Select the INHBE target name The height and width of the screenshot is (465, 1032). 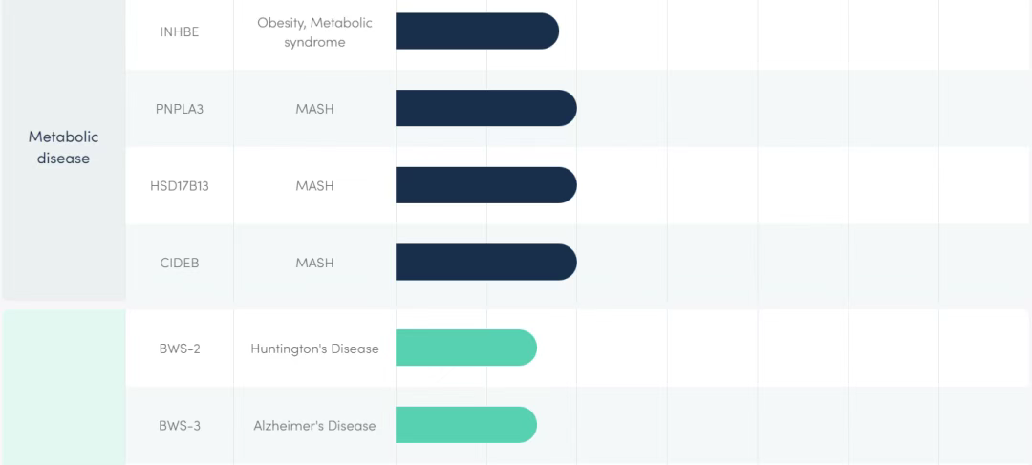tap(180, 32)
